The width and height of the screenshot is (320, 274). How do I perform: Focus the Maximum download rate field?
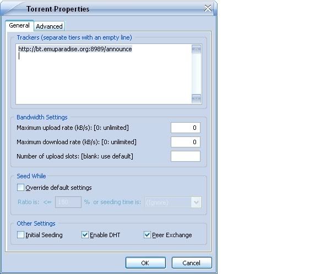tap(186, 142)
